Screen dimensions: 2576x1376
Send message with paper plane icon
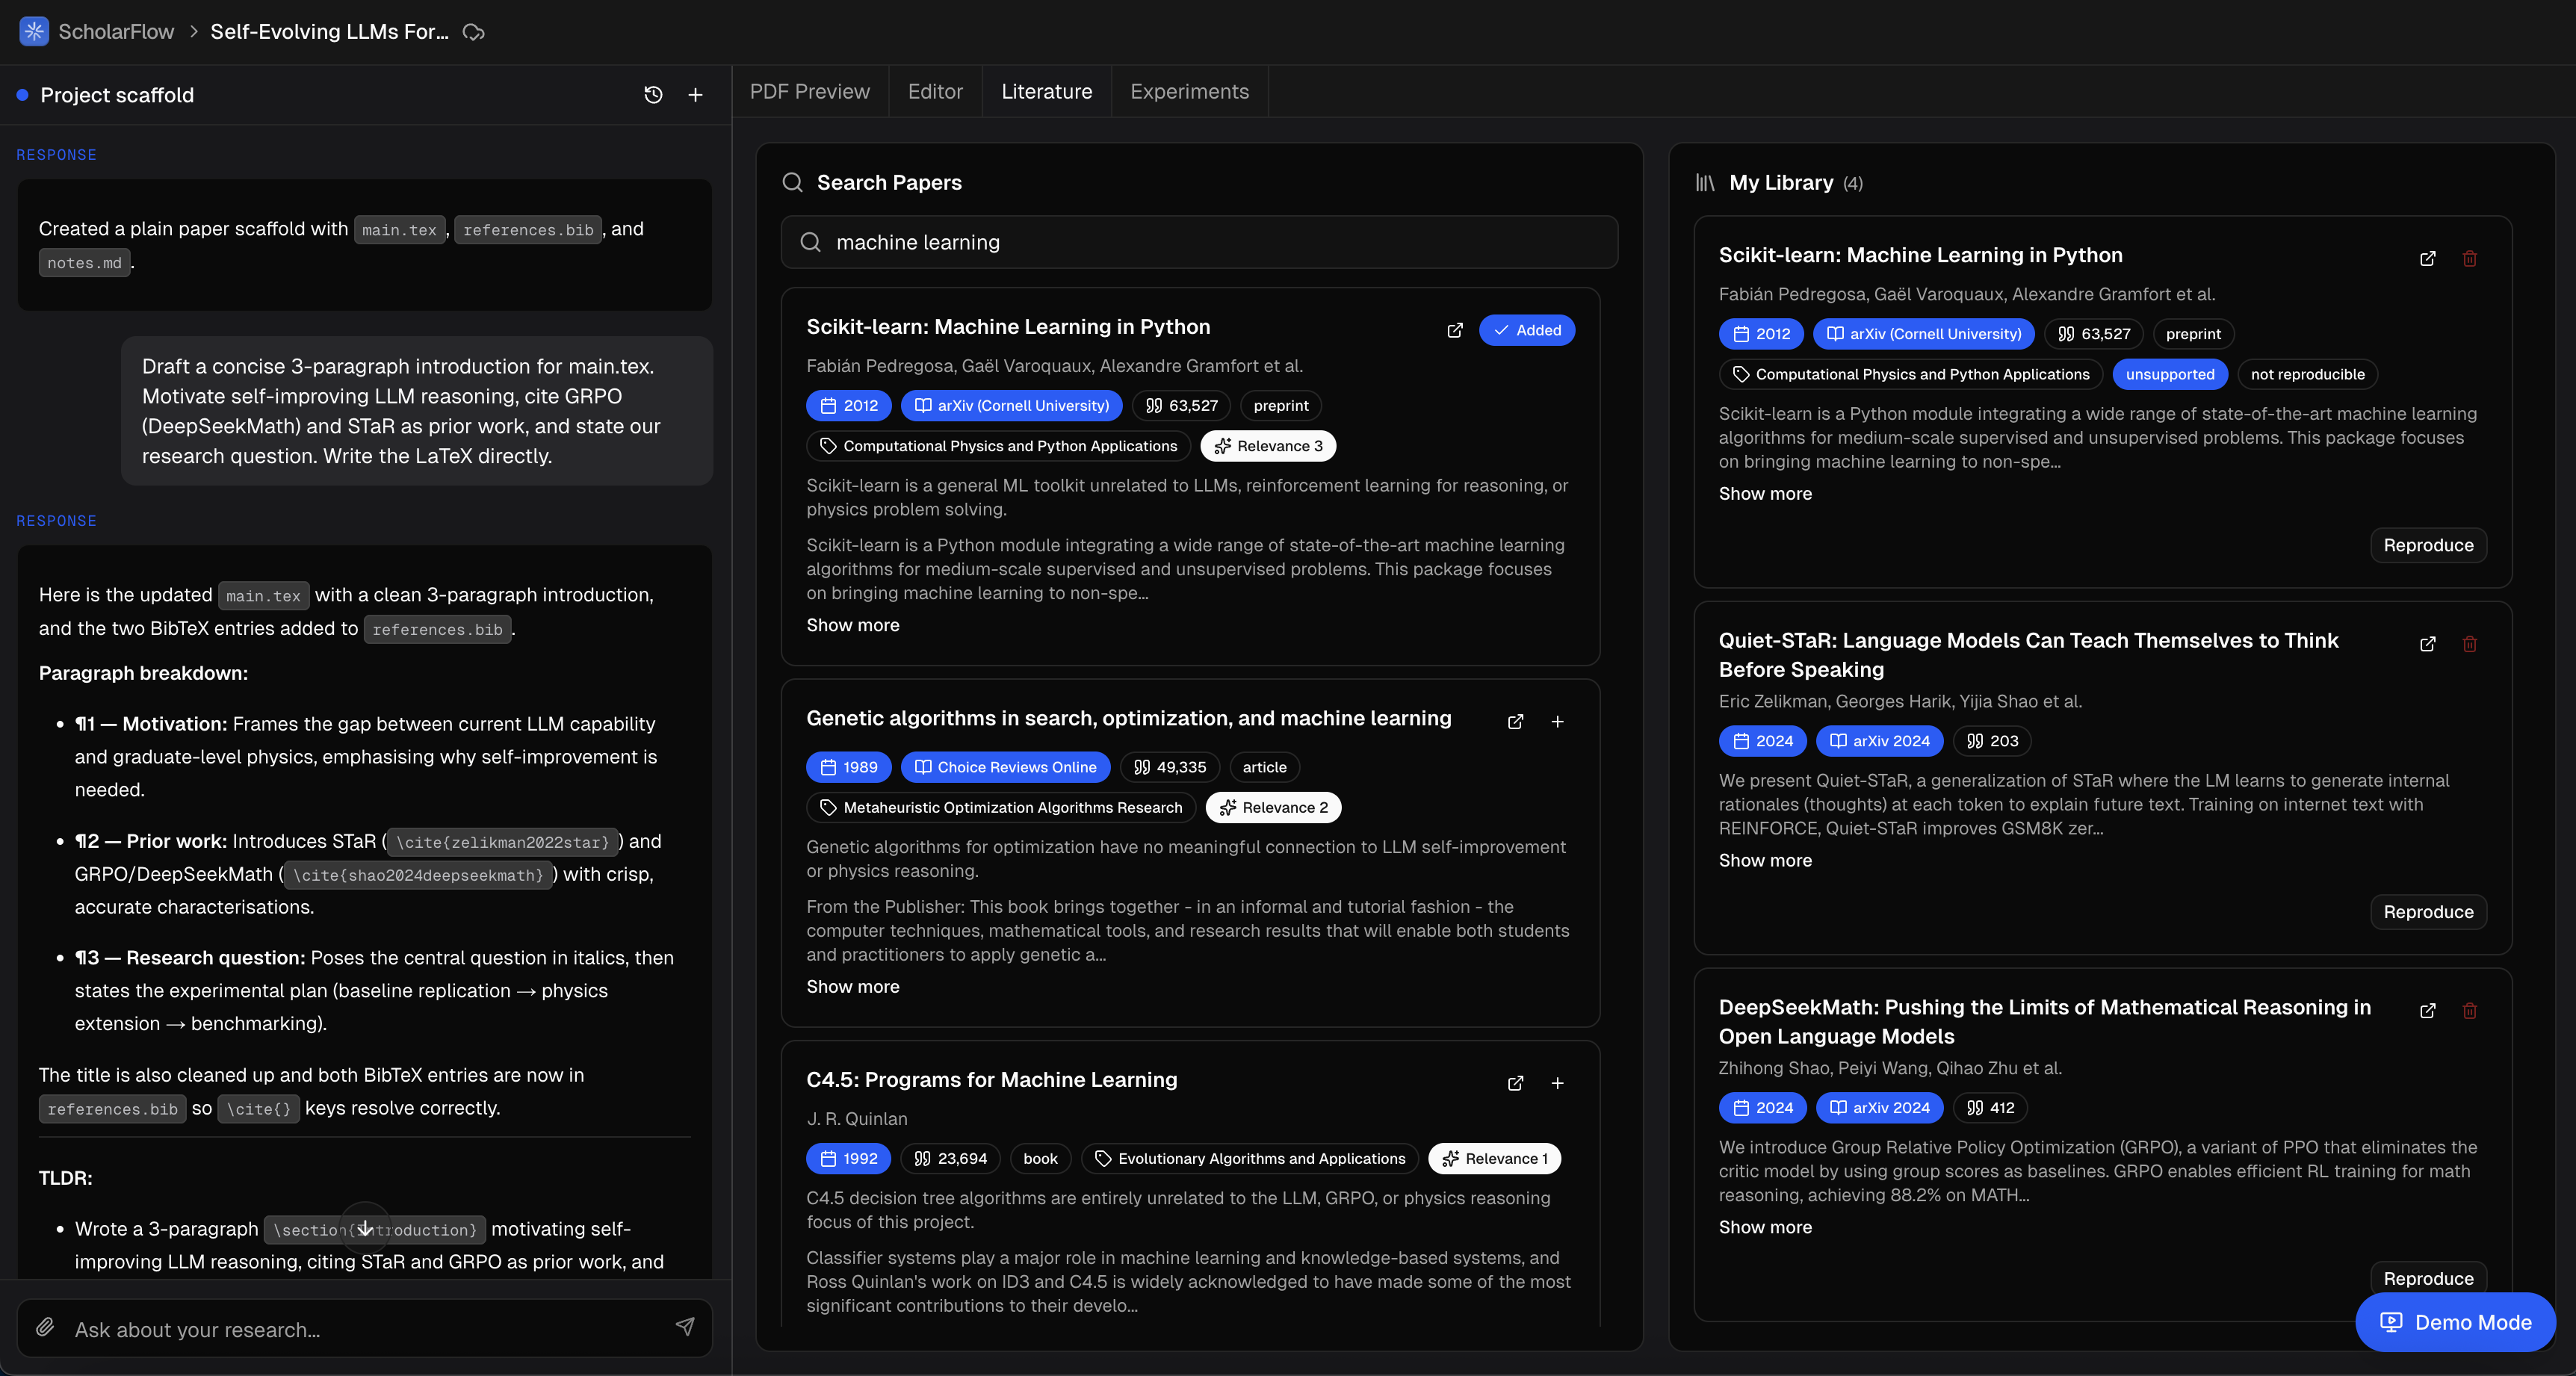pos(685,1327)
